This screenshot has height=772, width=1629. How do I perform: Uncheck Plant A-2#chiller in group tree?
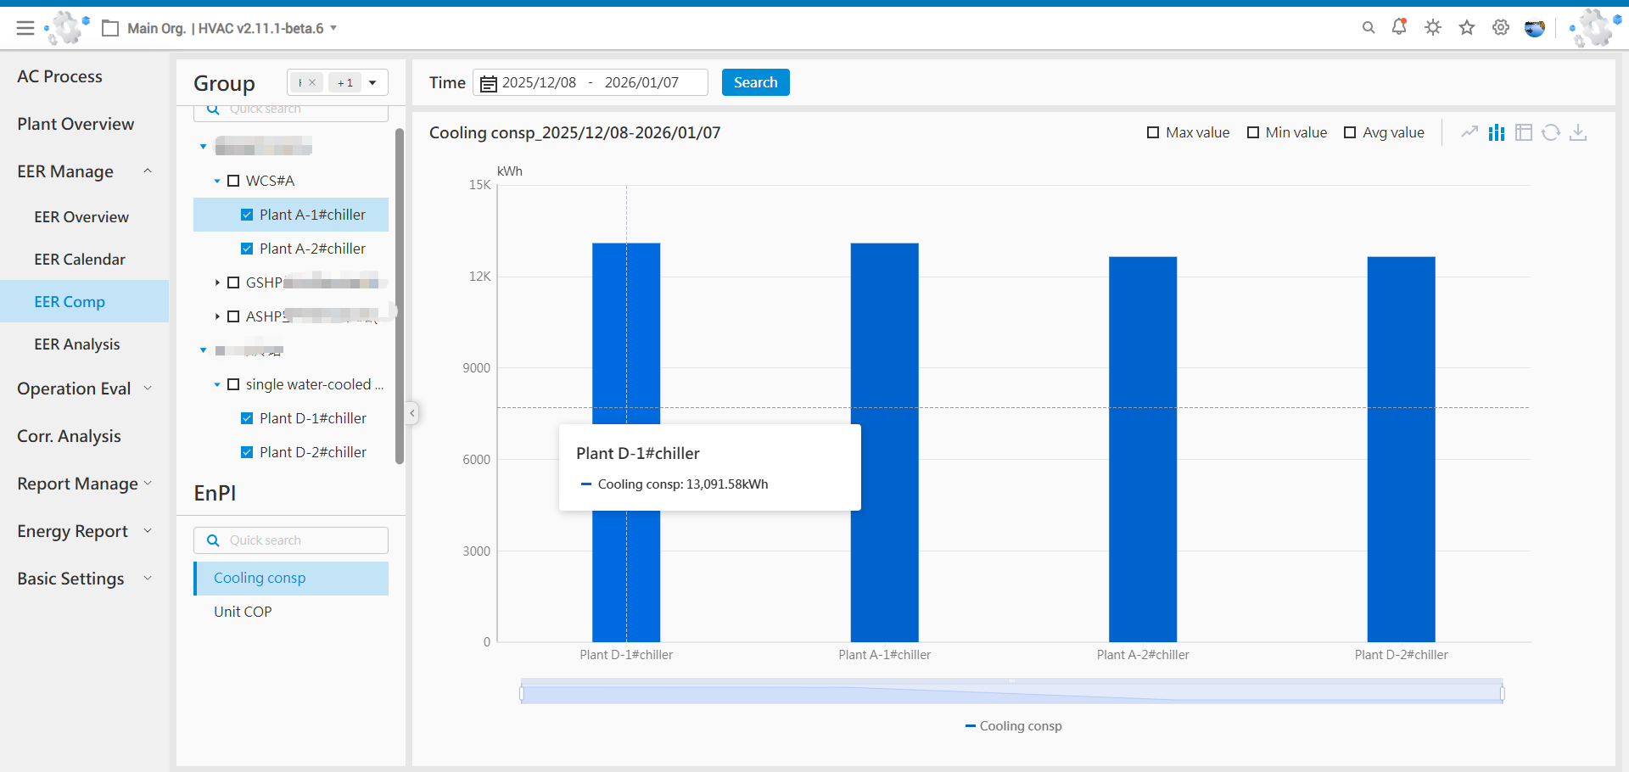[247, 249]
